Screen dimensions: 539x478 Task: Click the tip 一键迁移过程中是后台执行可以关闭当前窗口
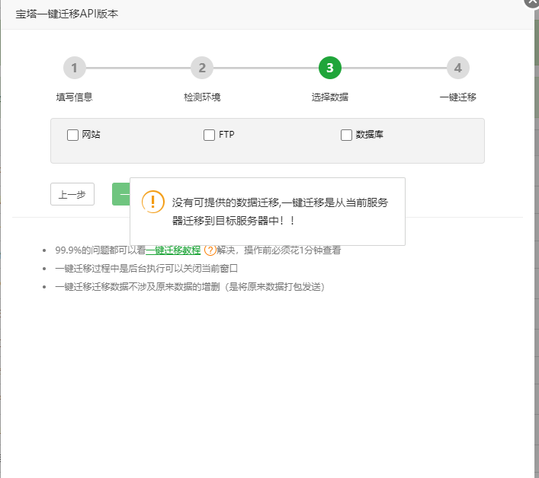(146, 269)
